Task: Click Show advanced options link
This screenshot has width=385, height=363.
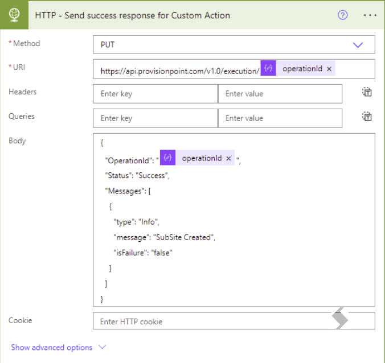Action: pos(52,347)
